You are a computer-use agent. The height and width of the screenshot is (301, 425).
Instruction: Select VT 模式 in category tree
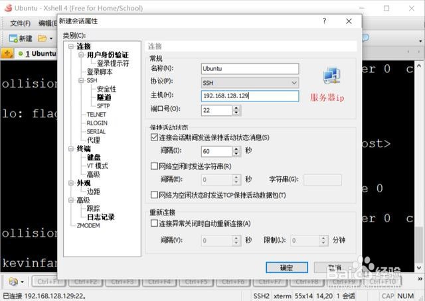pos(97,166)
